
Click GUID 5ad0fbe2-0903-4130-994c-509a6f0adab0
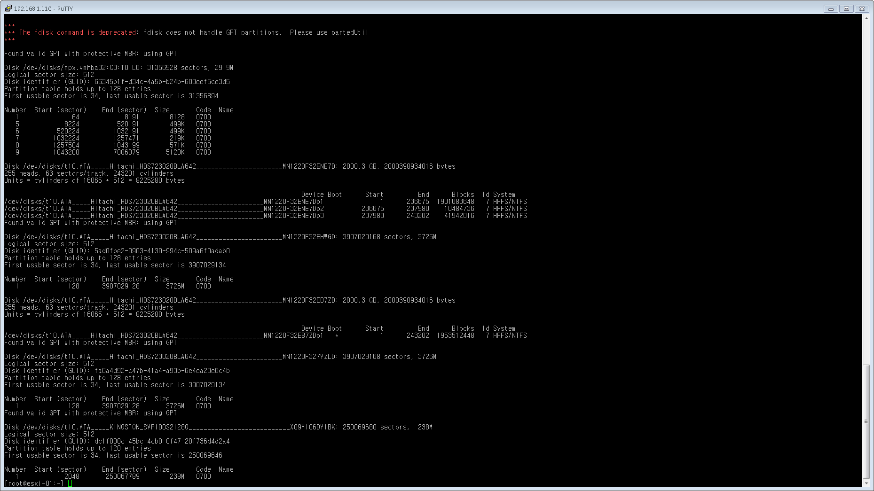pyautogui.click(x=162, y=251)
